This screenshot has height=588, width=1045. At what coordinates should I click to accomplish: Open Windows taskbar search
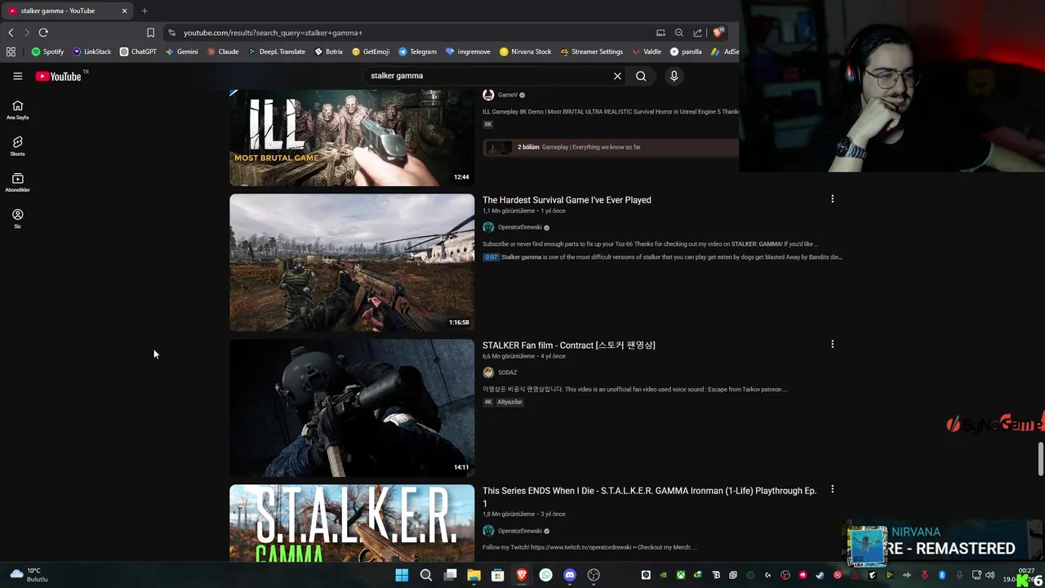425,575
